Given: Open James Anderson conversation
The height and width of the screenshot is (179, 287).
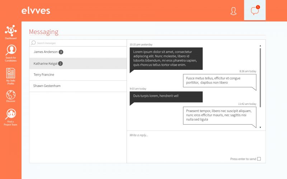Looking at the screenshot, I should point(78,52).
